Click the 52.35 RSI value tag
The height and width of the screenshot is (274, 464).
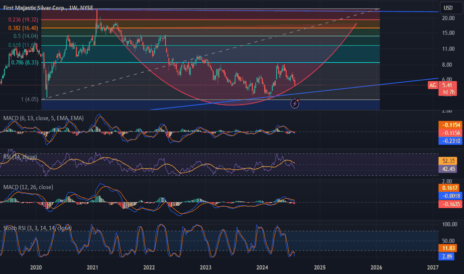pos(448,161)
